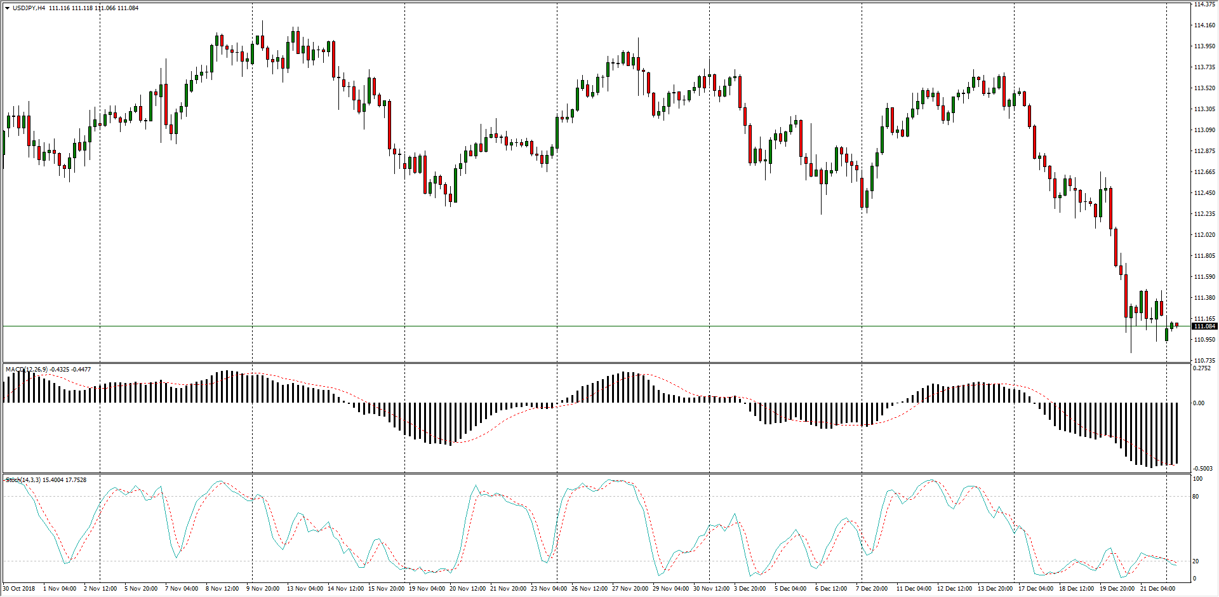This screenshot has height=597, width=1219.
Task: Click the 20 level on Stochastic scale
Action: [1196, 561]
